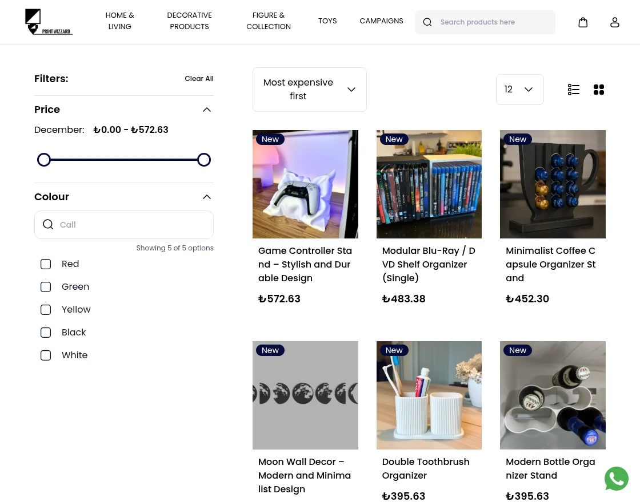640x502 pixels.
Task: Click the search magnifier in the product search bar
Action: 427,22
